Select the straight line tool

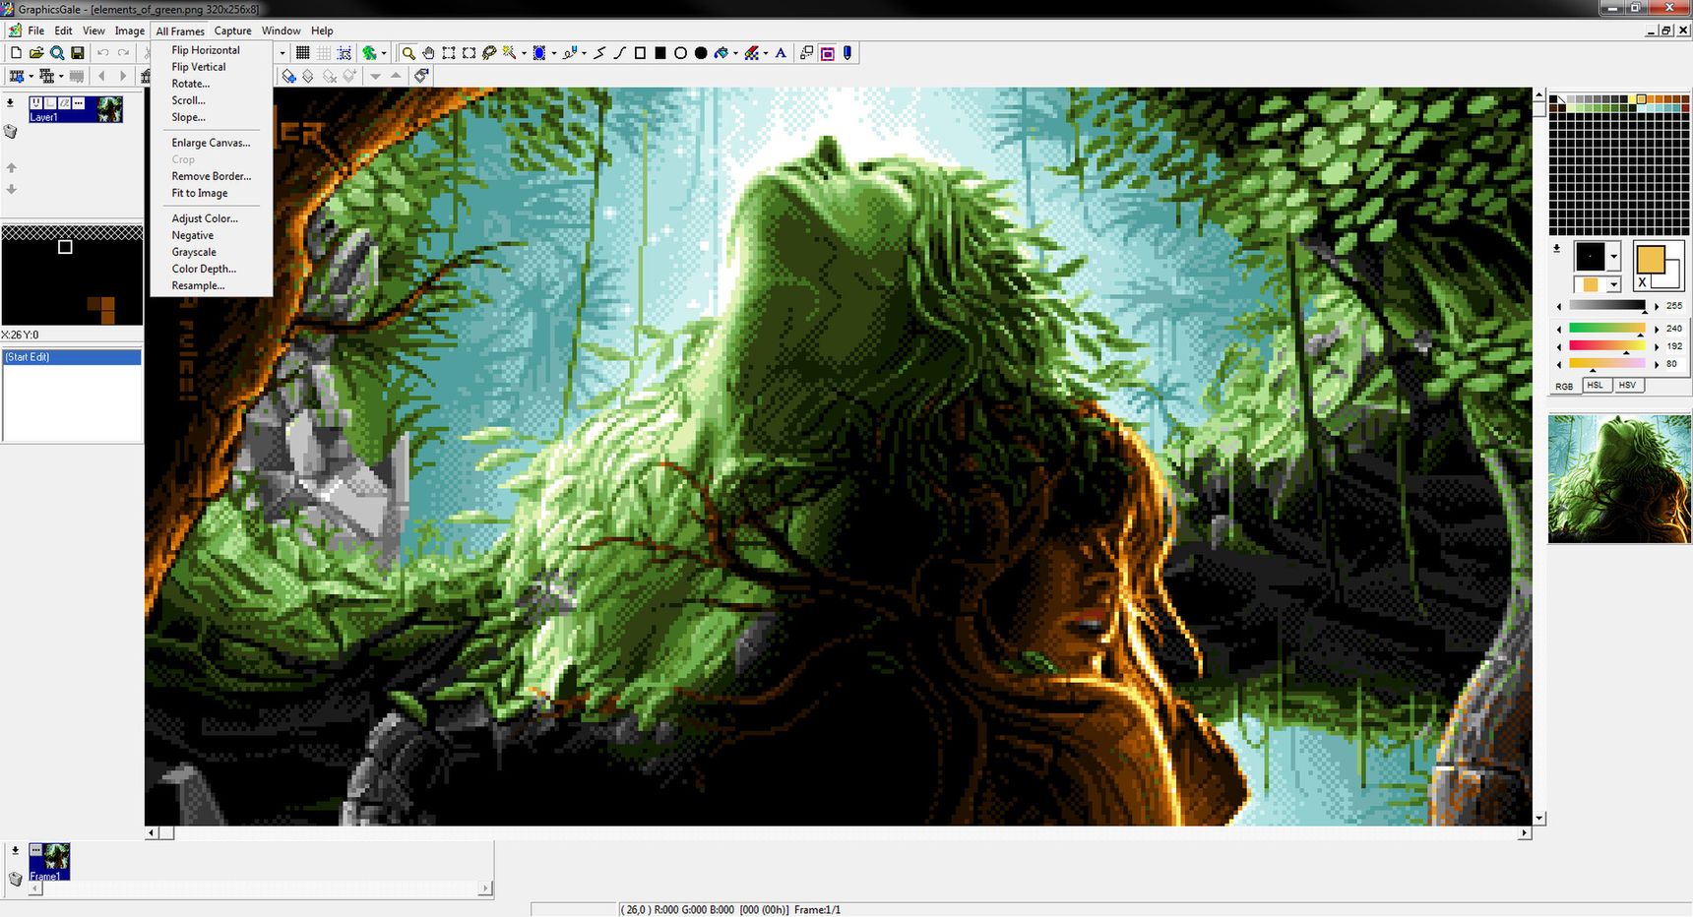tap(598, 53)
